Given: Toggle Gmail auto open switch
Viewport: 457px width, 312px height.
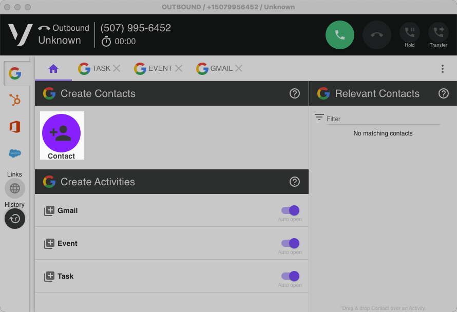Looking at the screenshot, I should 290,210.
